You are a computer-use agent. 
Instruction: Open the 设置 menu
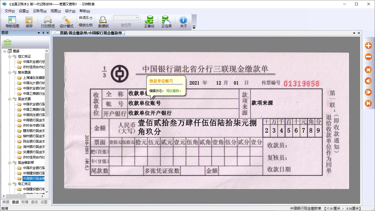point(24,11)
